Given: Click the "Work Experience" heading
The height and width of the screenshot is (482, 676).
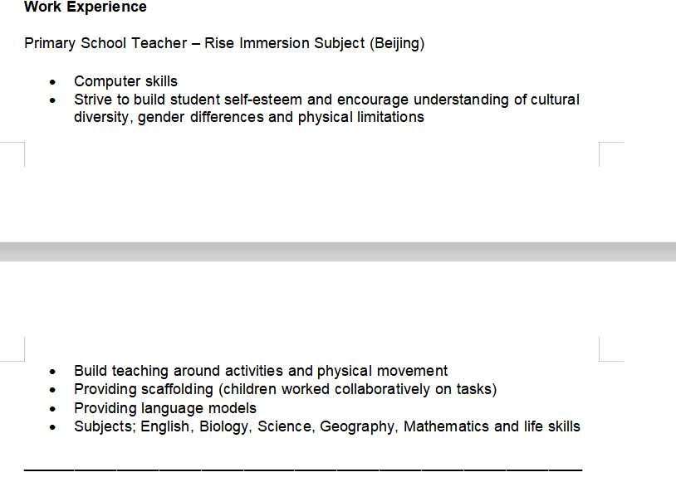Looking at the screenshot, I should coord(86,7).
